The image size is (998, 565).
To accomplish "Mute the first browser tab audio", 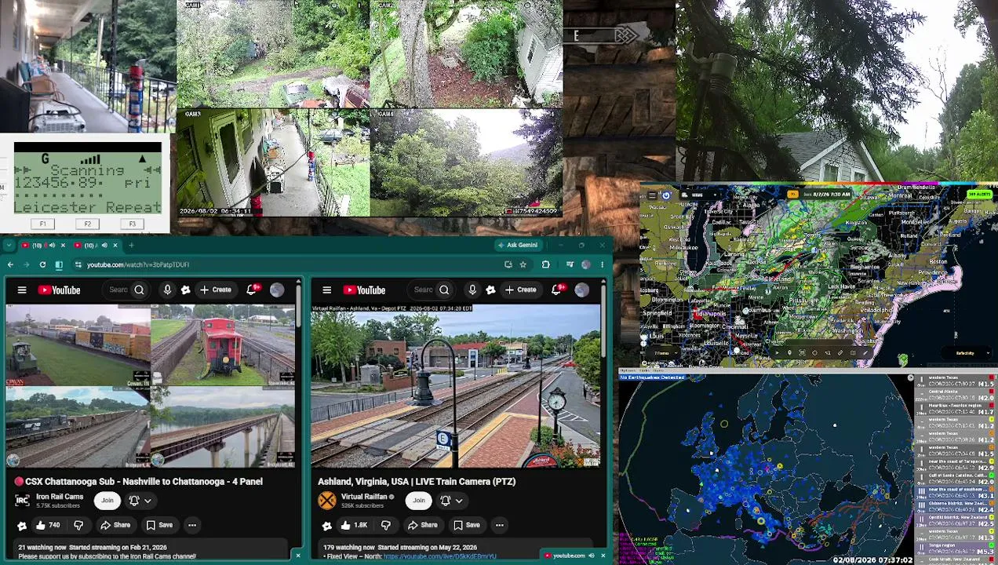I will 53,246.
